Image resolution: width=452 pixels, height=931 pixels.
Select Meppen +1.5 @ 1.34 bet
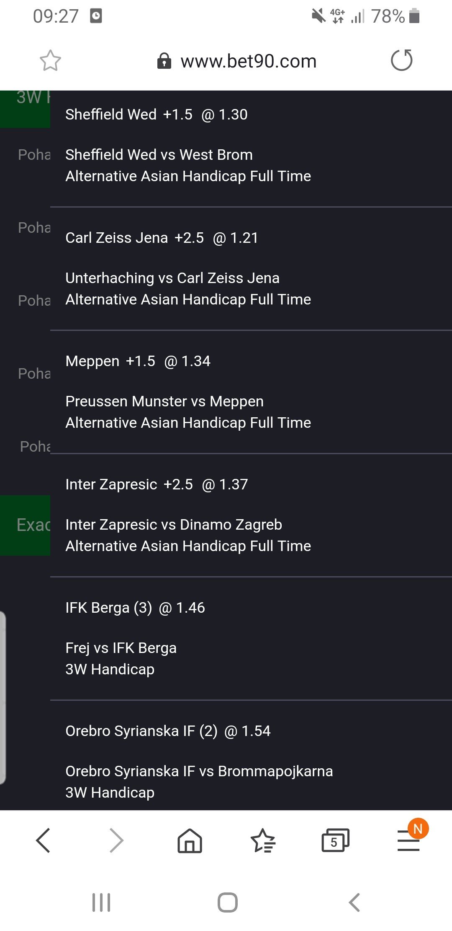point(138,361)
